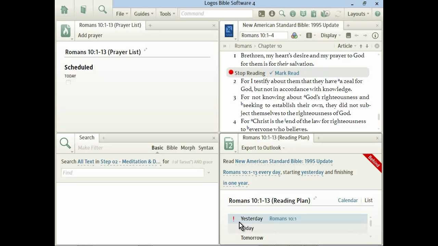
Task: Go to previous article with up arrow
Action: tap(361, 46)
